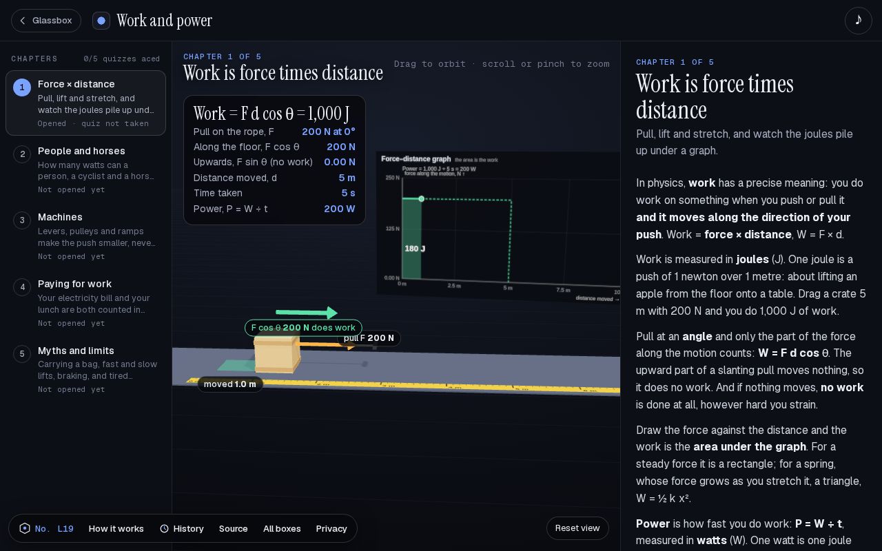Click the '180 J' area label on graph
Image resolution: width=882 pixels, height=551 pixels.
tap(415, 249)
